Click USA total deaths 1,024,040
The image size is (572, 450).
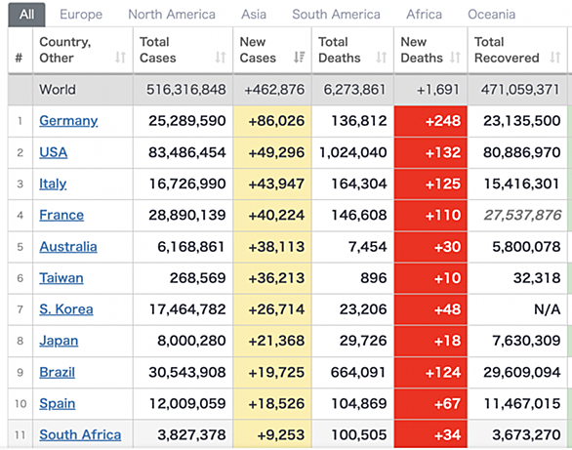pos(352,152)
